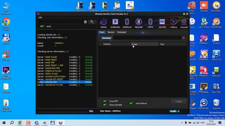Screen dimensions: 225x126
Task: Open the XIAOMI brand section
Action: [x=162, y=23]
